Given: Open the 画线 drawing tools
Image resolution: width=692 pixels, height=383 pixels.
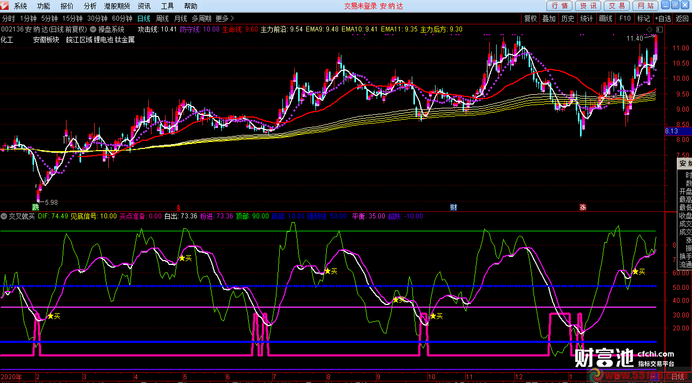Looking at the screenshot, I should pos(605,18).
